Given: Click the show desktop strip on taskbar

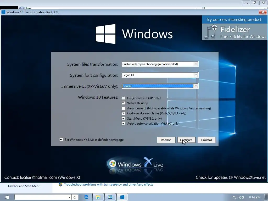Looking at the screenshot, I should (x=266, y=197).
